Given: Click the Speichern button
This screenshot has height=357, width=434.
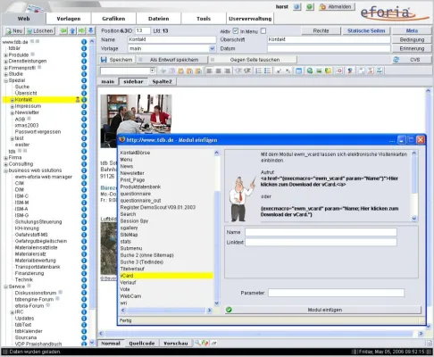Looking at the screenshot, I should [117, 60].
